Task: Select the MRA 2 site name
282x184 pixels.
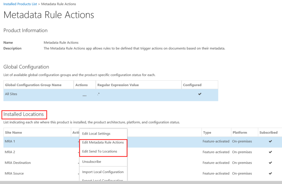Action: (x=10, y=152)
